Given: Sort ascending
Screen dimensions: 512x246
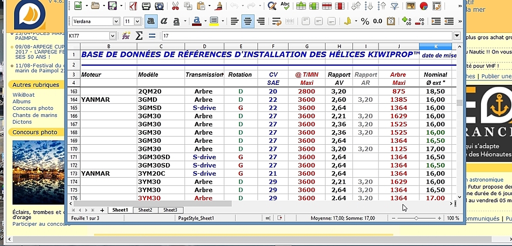Looking at the screenshot, I should pyautogui.click(x=368, y=5).
